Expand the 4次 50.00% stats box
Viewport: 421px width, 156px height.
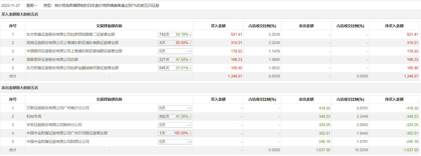(x=175, y=43)
